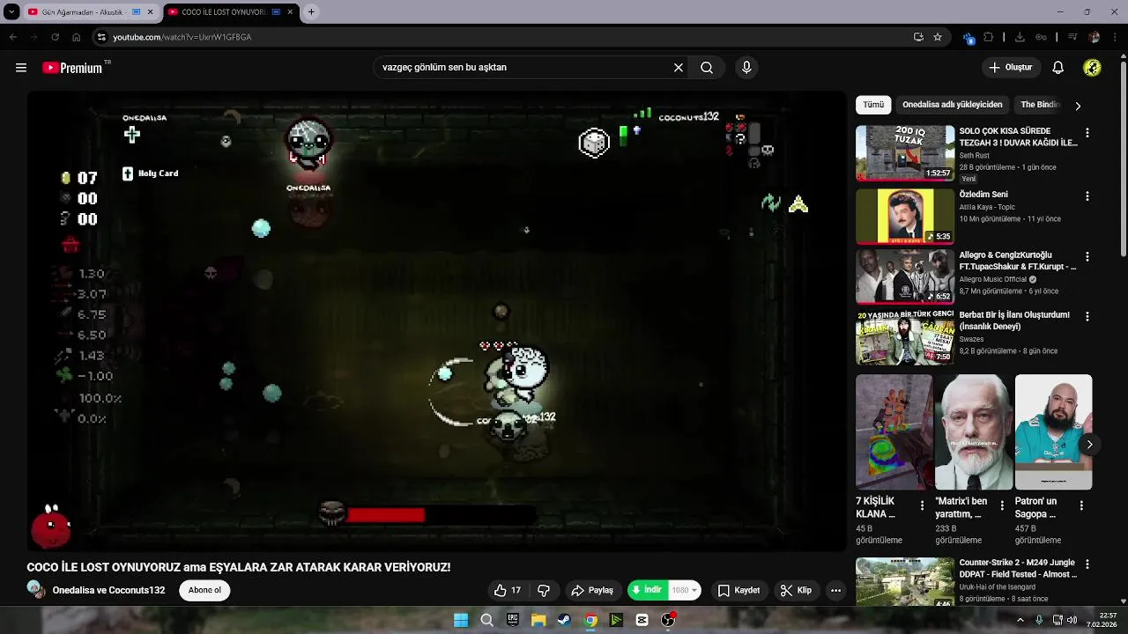The height and width of the screenshot is (634, 1128).
Task: Create a clip with Klip
Action: coord(796,590)
